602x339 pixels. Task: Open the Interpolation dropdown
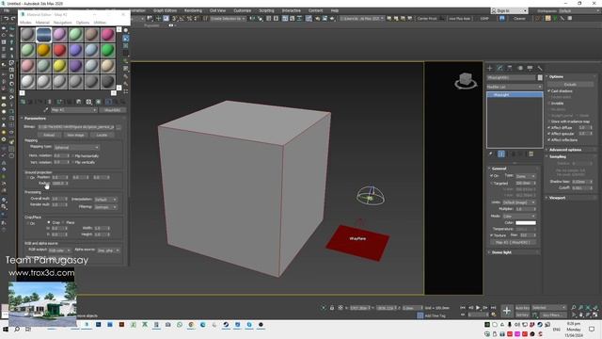tap(105, 200)
